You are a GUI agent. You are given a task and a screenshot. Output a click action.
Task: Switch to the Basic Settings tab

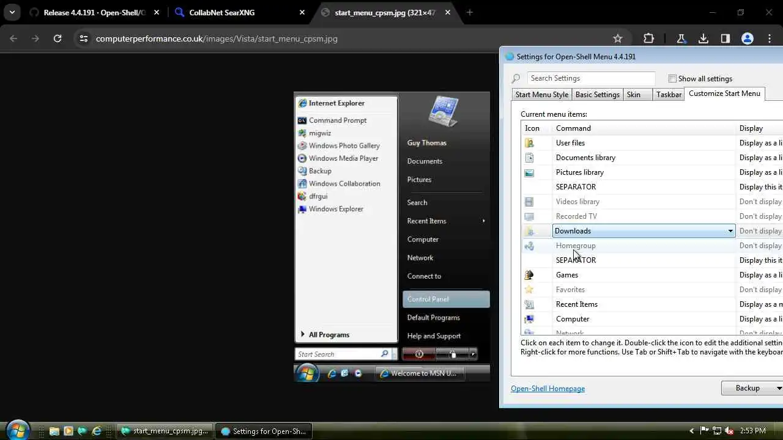598,95
